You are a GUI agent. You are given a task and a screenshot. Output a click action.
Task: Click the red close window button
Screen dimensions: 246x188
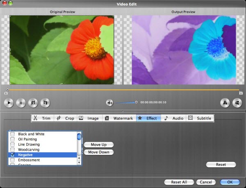click(x=5, y=3)
